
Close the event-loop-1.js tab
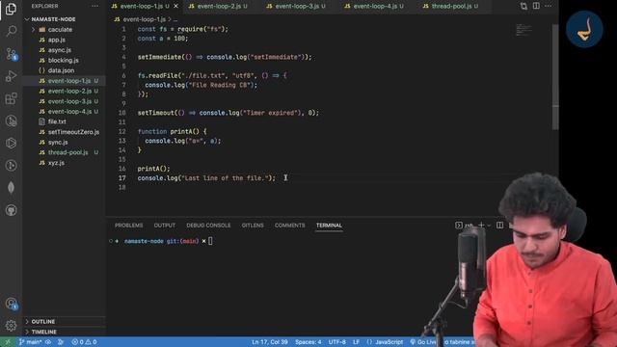(x=175, y=7)
